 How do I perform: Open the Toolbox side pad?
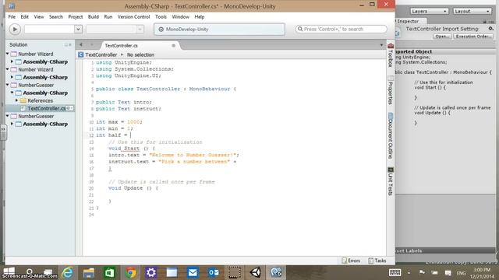pyautogui.click(x=391, y=55)
